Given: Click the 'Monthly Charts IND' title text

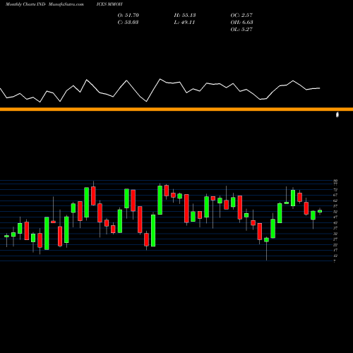Looking at the screenshot, I should [25, 4].
